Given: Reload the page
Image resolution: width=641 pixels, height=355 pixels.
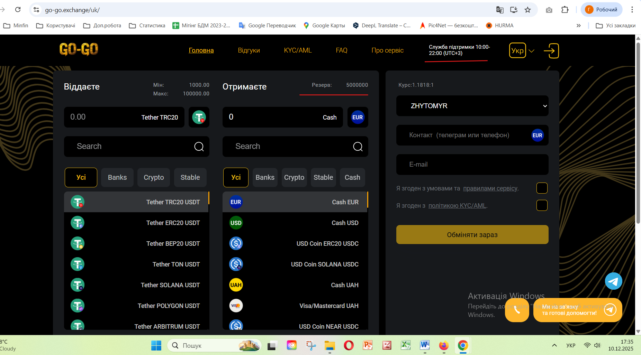Looking at the screenshot, I should (18, 10).
